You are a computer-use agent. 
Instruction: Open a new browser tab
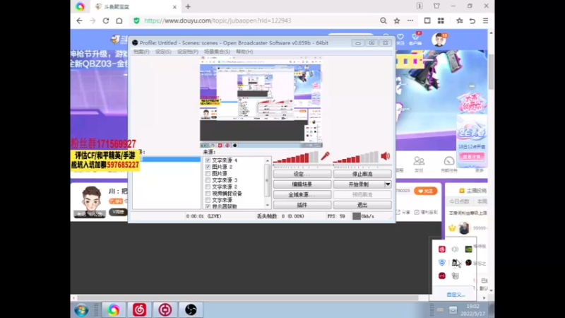pyautogui.click(x=188, y=6)
